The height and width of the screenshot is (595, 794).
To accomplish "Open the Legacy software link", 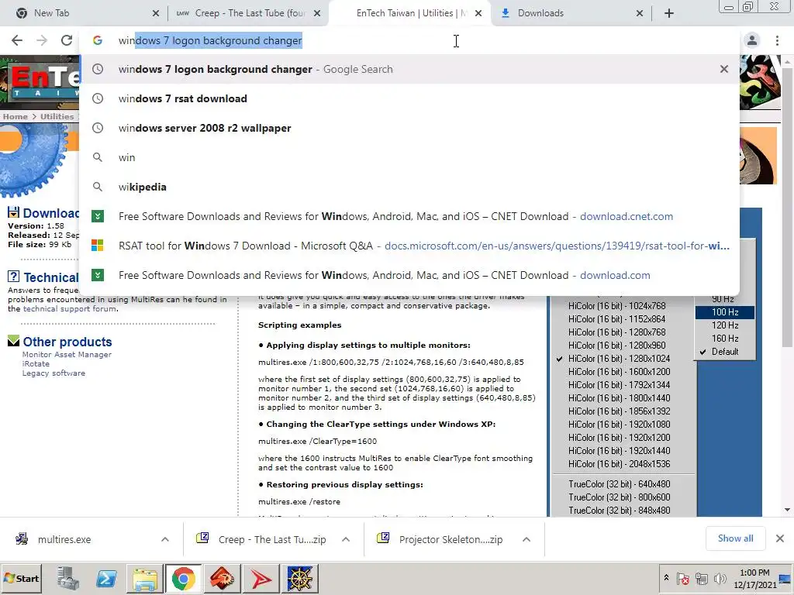I will (x=54, y=373).
